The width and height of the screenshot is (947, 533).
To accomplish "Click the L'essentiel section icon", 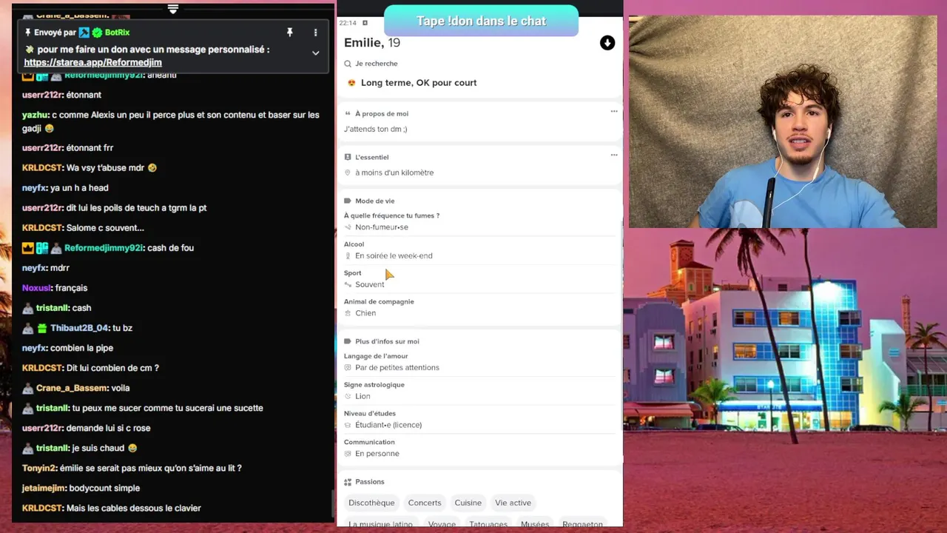I will click(348, 157).
